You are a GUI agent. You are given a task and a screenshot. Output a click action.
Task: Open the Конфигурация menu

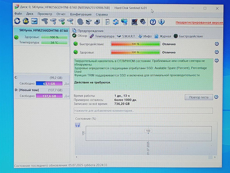[x=81, y=14]
